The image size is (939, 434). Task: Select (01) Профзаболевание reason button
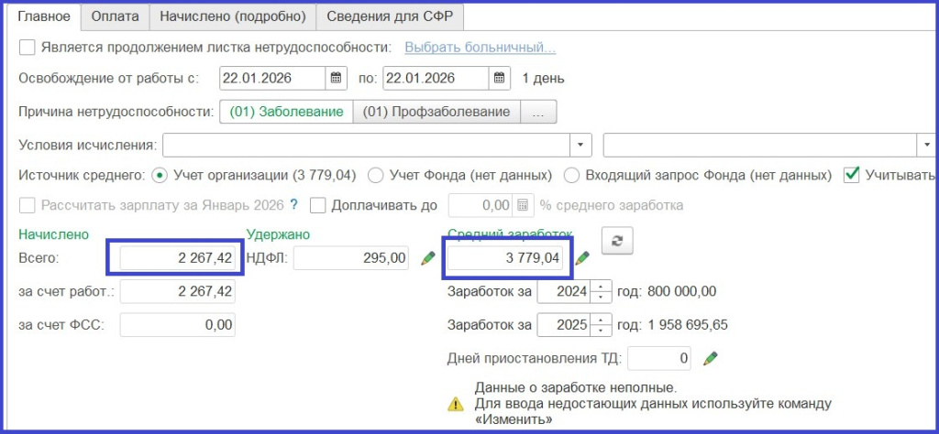tap(436, 113)
